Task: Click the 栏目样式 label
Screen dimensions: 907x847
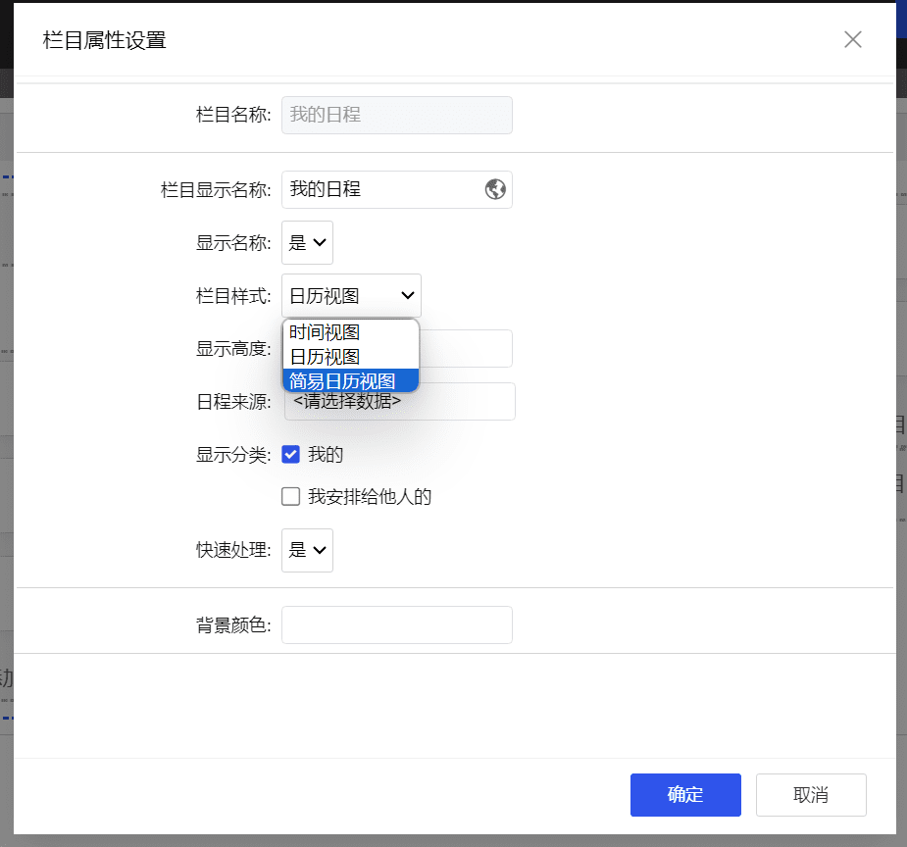Action: [x=233, y=296]
